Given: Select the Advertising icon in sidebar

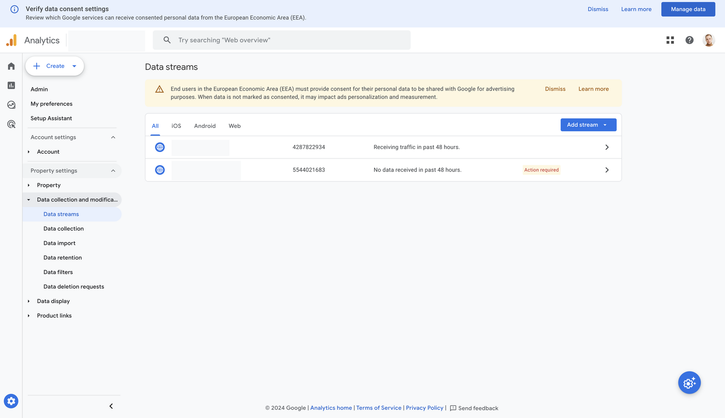Looking at the screenshot, I should [x=11, y=124].
